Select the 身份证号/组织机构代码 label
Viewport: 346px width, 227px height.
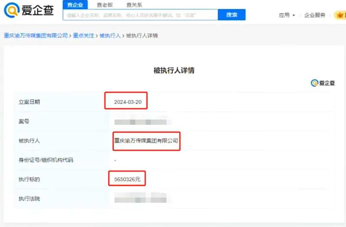point(46,160)
